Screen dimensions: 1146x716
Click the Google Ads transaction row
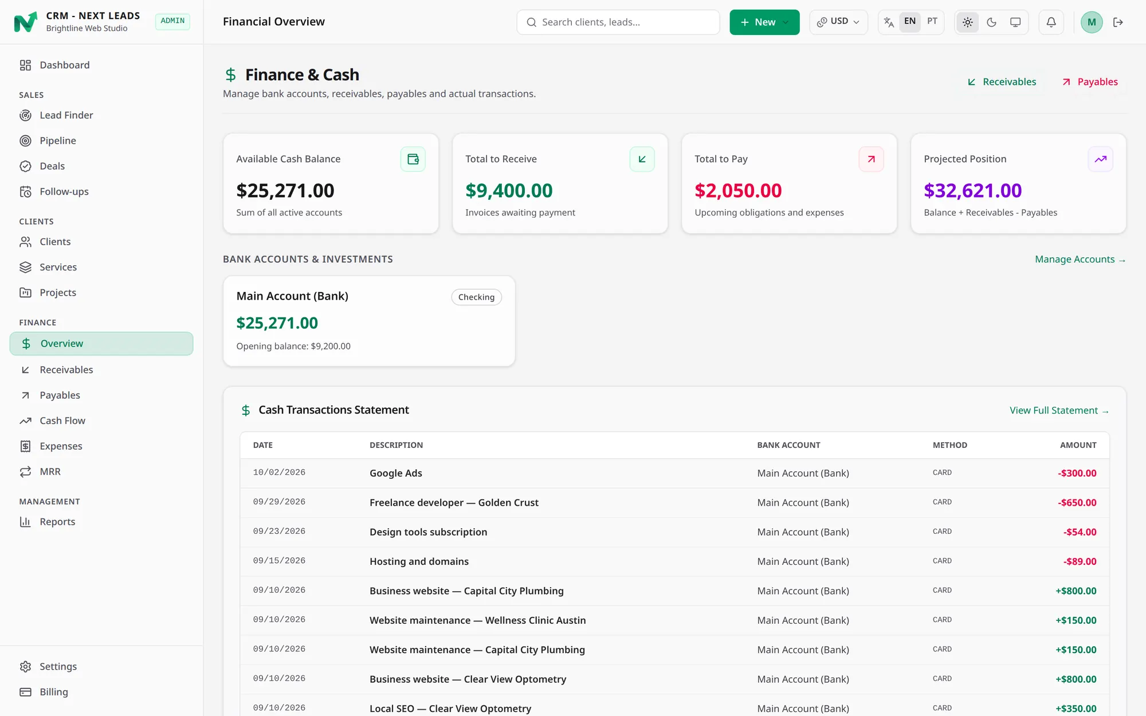(674, 473)
